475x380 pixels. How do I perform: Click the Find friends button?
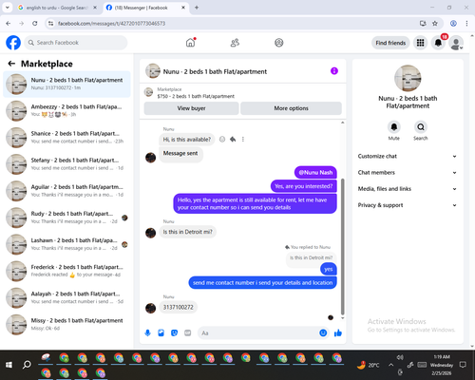(390, 43)
